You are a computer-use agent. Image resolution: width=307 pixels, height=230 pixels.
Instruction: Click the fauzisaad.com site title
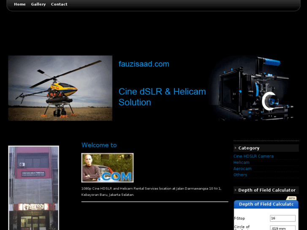point(144,64)
